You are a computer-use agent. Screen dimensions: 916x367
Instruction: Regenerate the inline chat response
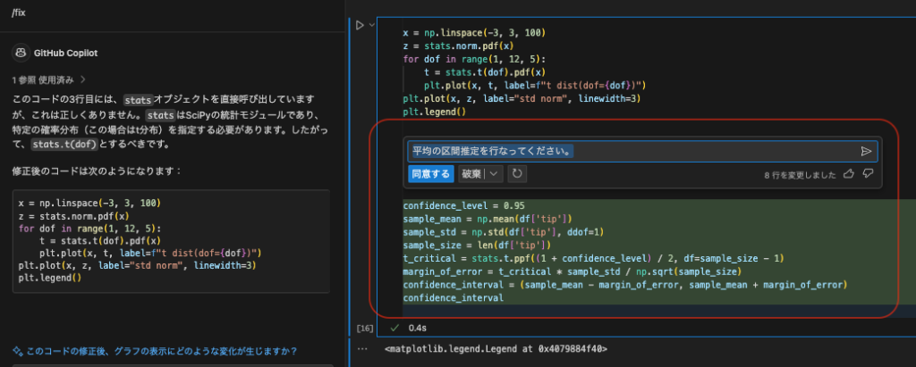pos(517,173)
